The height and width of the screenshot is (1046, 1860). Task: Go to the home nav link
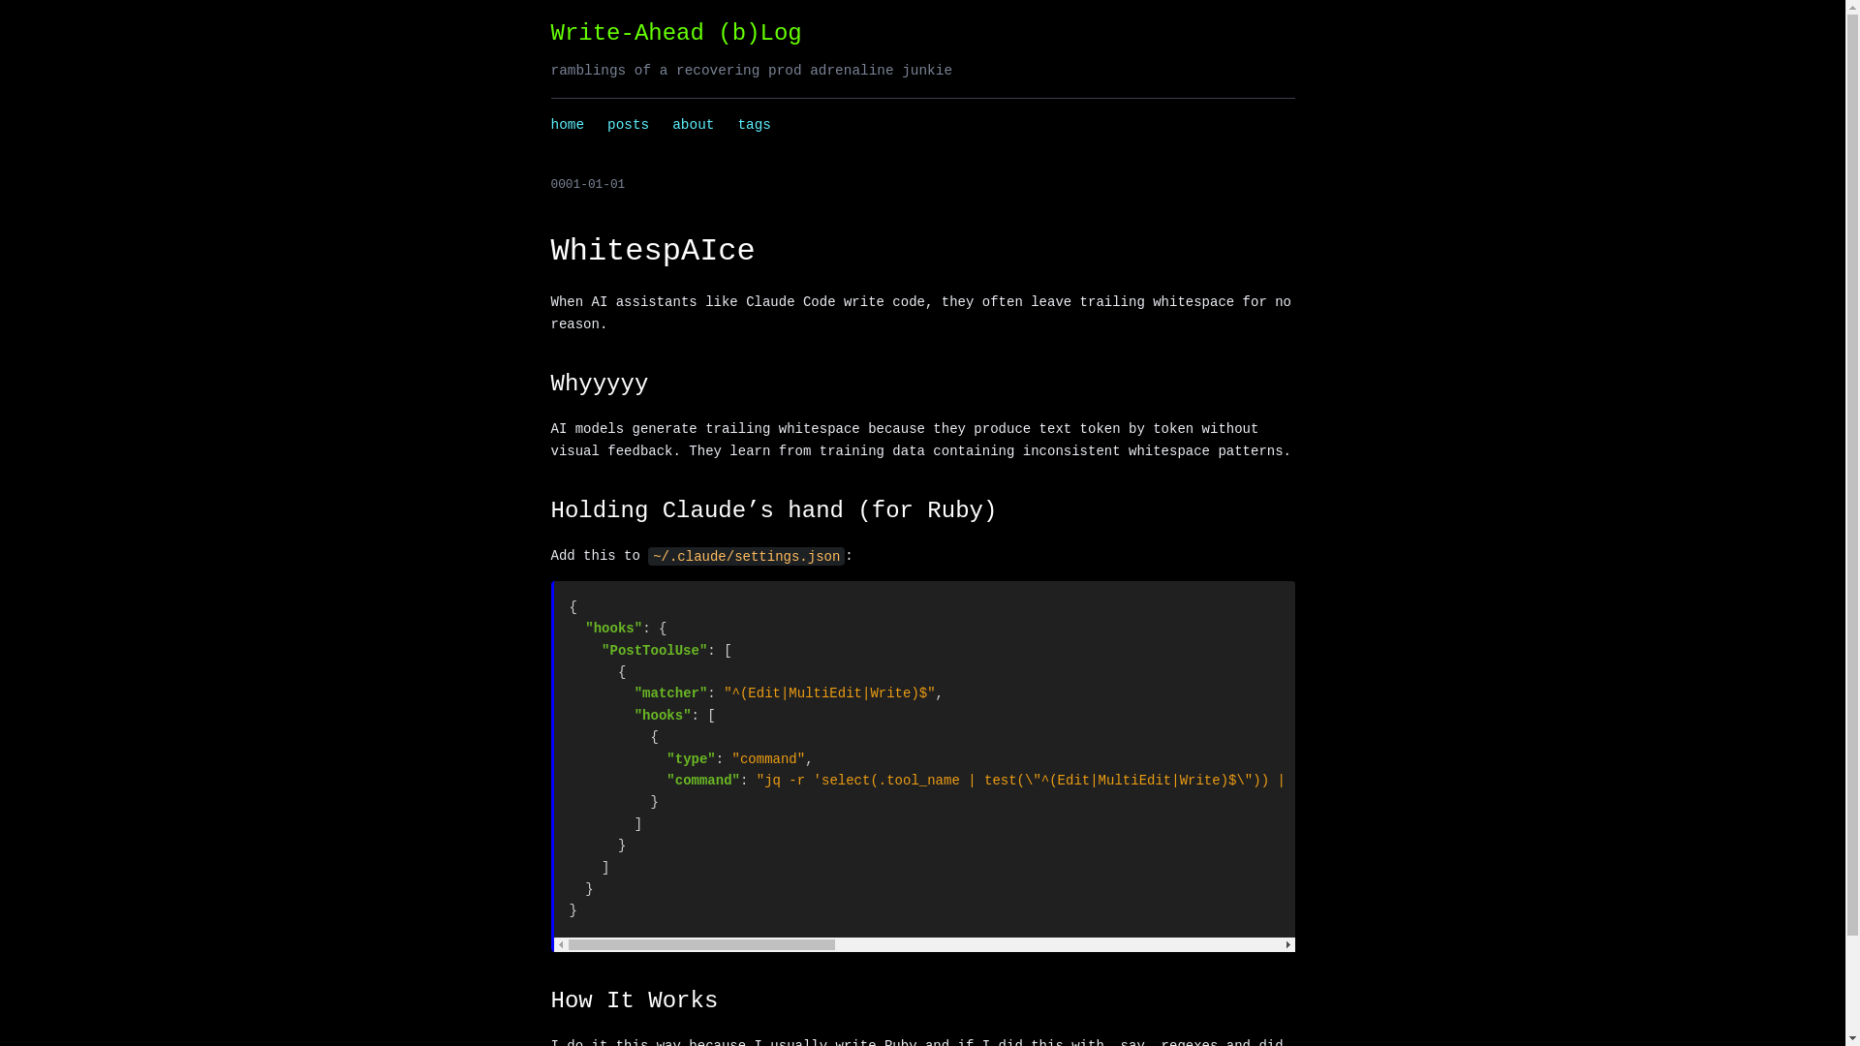coord(567,125)
